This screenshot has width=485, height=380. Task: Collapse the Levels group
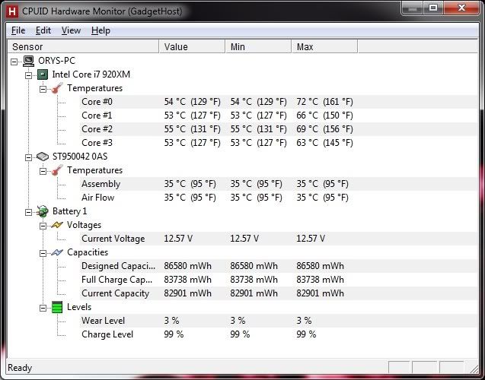point(43,308)
